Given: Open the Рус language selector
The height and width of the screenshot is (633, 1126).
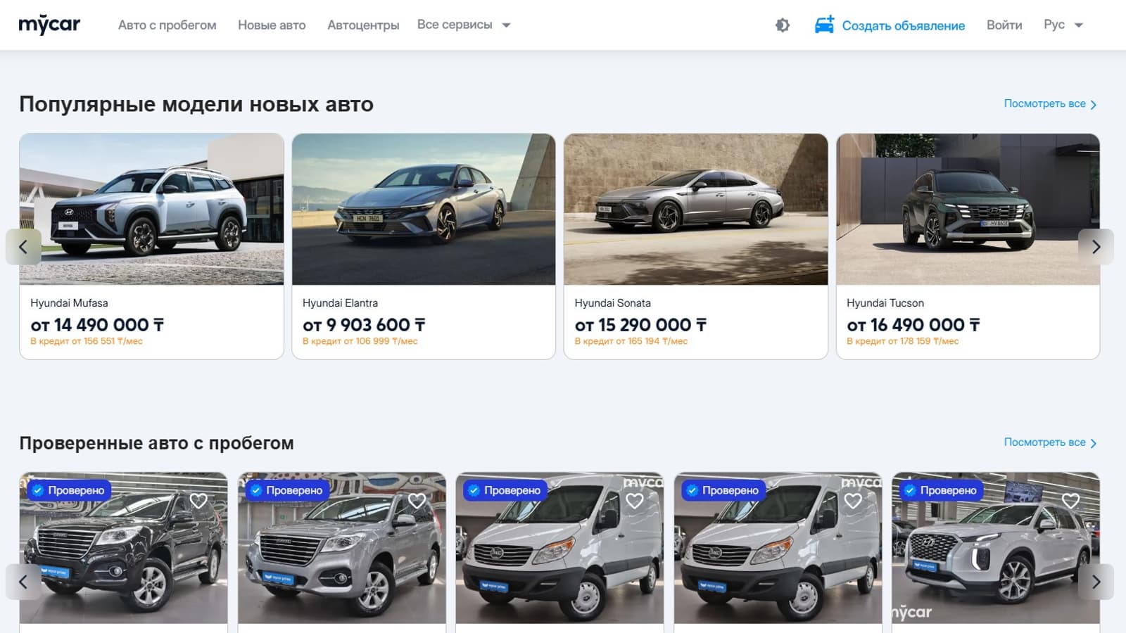Looking at the screenshot, I should [x=1063, y=25].
